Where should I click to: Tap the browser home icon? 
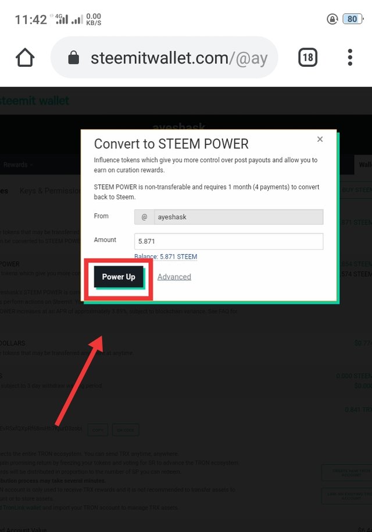(25, 58)
